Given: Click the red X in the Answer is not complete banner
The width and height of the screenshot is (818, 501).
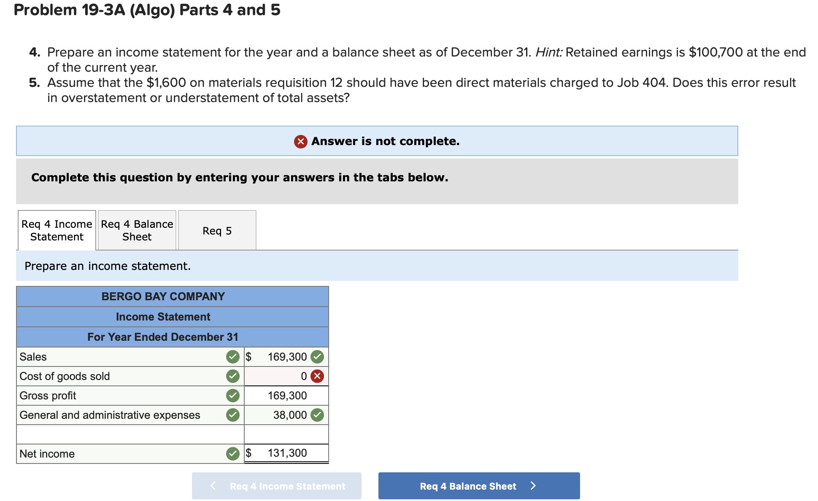Looking at the screenshot, I should point(300,141).
